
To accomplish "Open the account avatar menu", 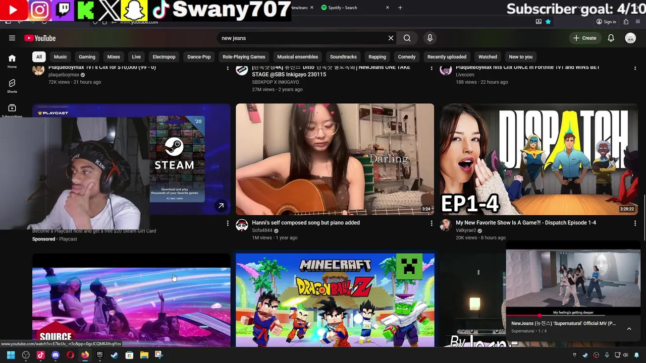I will click(630, 38).
